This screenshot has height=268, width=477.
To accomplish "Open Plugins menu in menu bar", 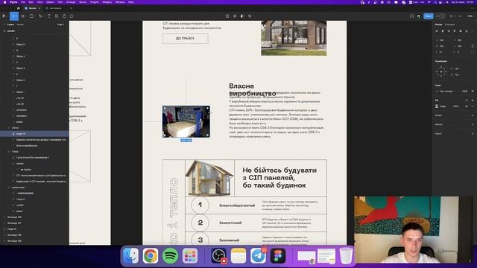I will [95, 2].
